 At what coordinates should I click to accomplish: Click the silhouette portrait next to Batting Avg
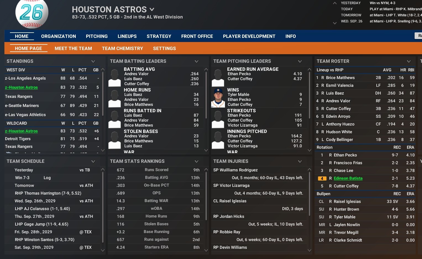coord(114,78)
